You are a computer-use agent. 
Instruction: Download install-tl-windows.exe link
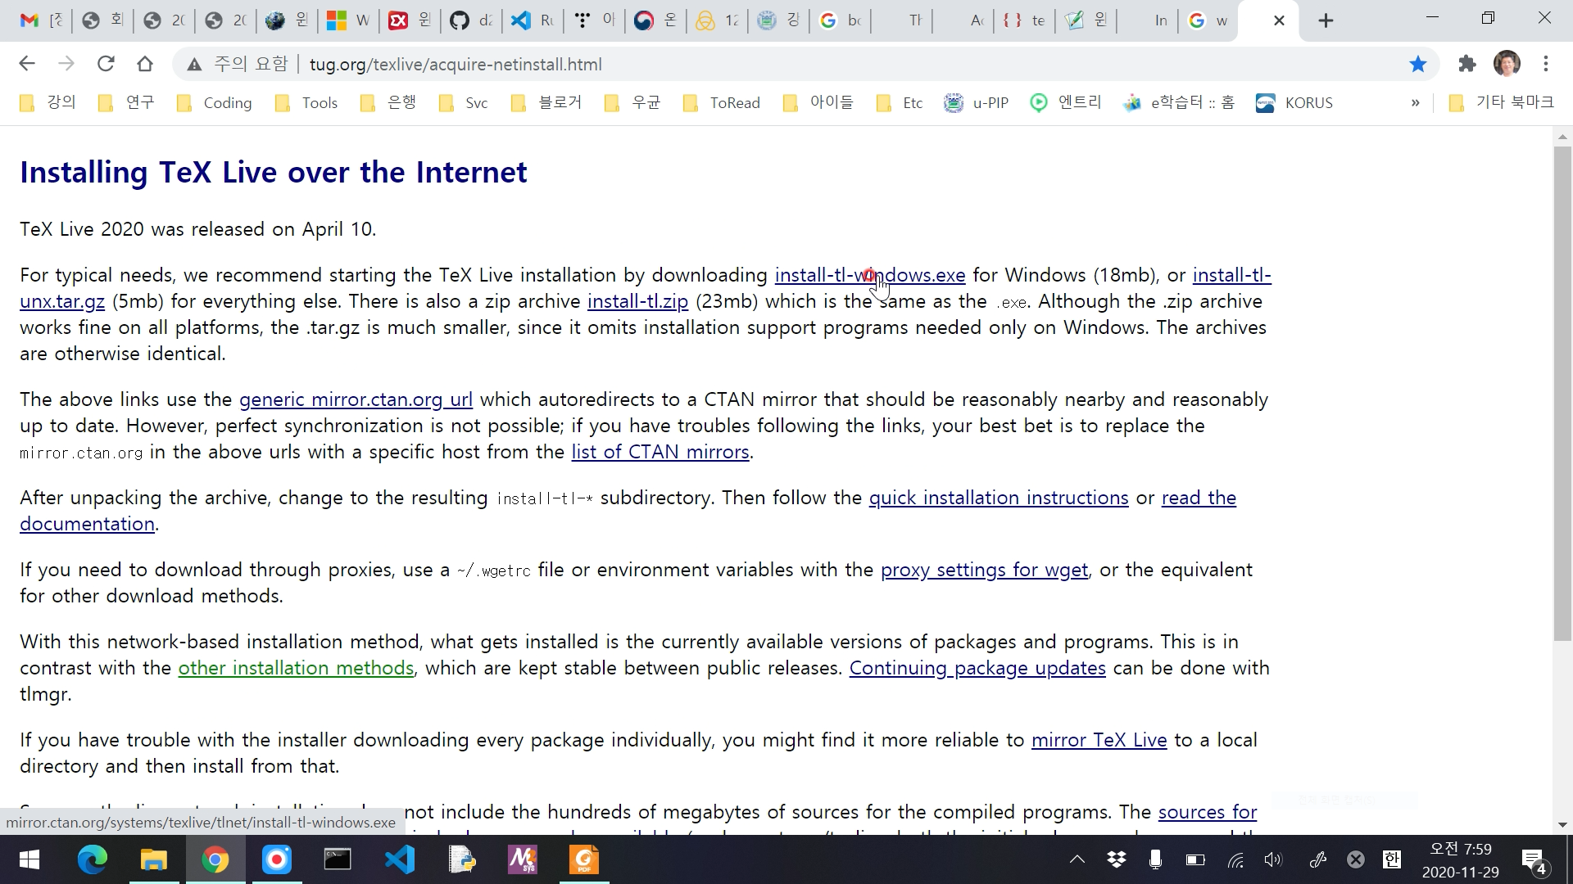pyautogui.click(x=819, y=276)
